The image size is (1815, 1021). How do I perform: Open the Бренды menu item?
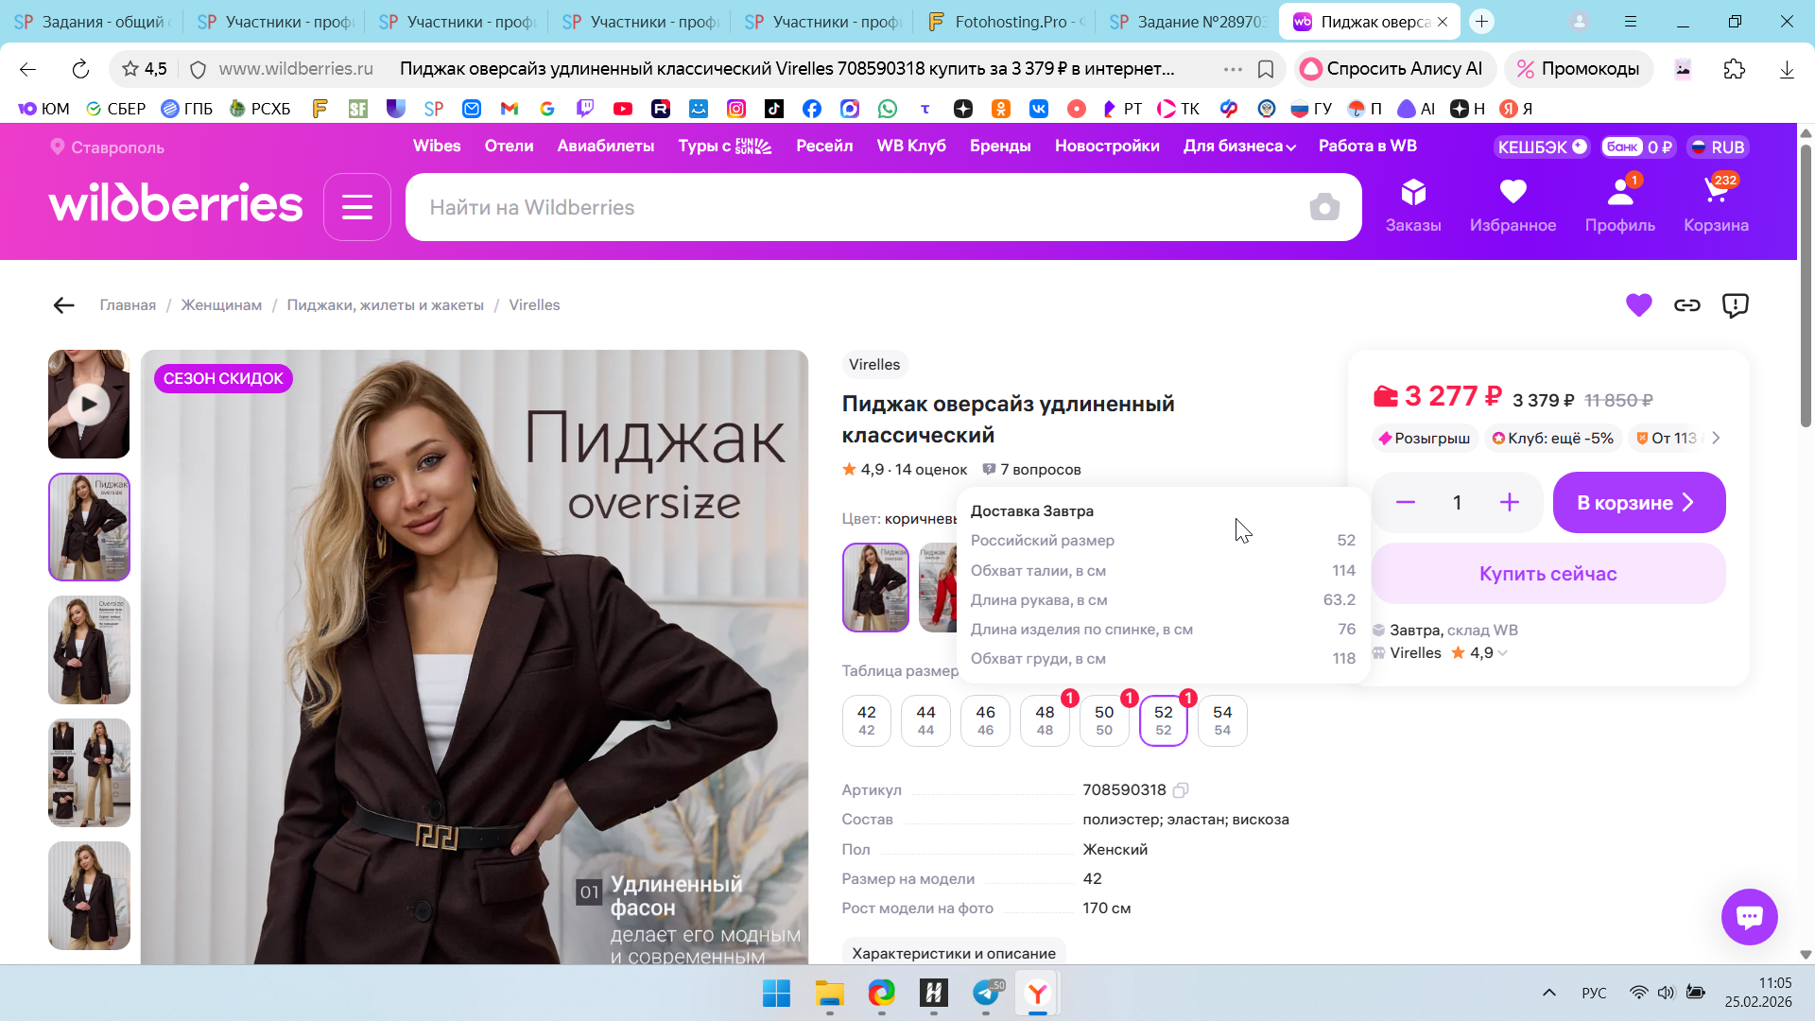999,147
